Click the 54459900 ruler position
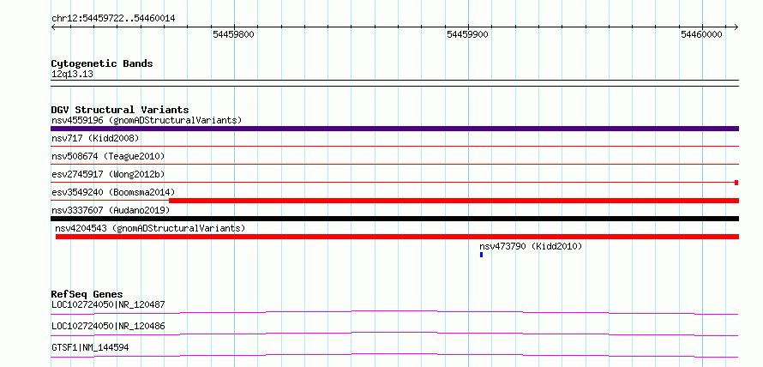The width and height of the screenshot is (763, 367). point(467,34)
